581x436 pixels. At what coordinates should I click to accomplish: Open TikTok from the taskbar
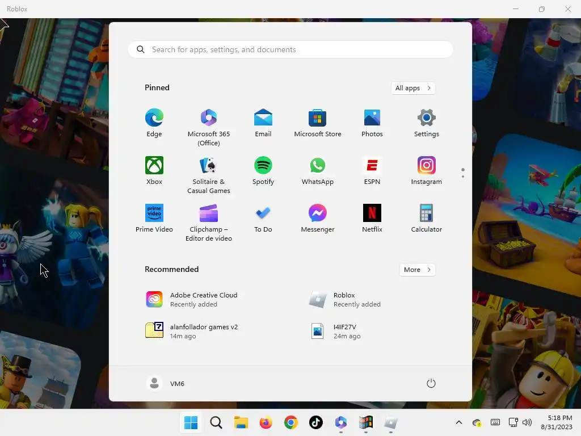[x=315, y=422]
